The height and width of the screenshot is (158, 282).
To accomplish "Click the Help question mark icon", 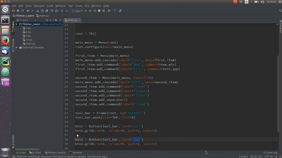I will (115, 11).
